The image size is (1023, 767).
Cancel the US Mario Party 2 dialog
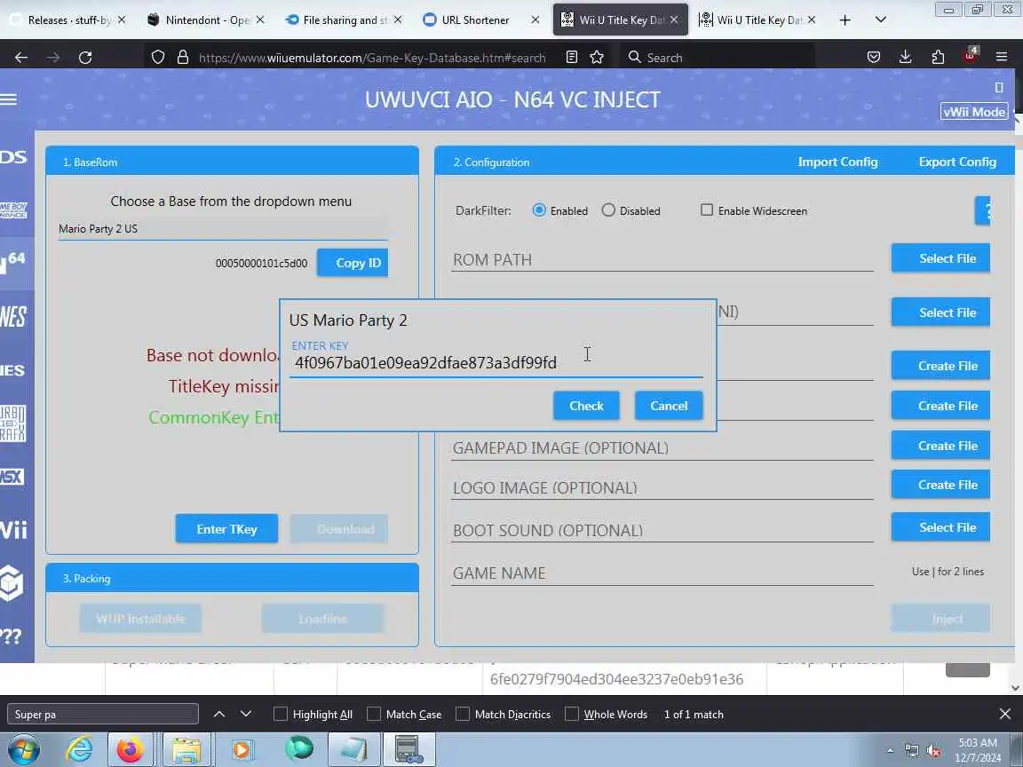[669, 406]
